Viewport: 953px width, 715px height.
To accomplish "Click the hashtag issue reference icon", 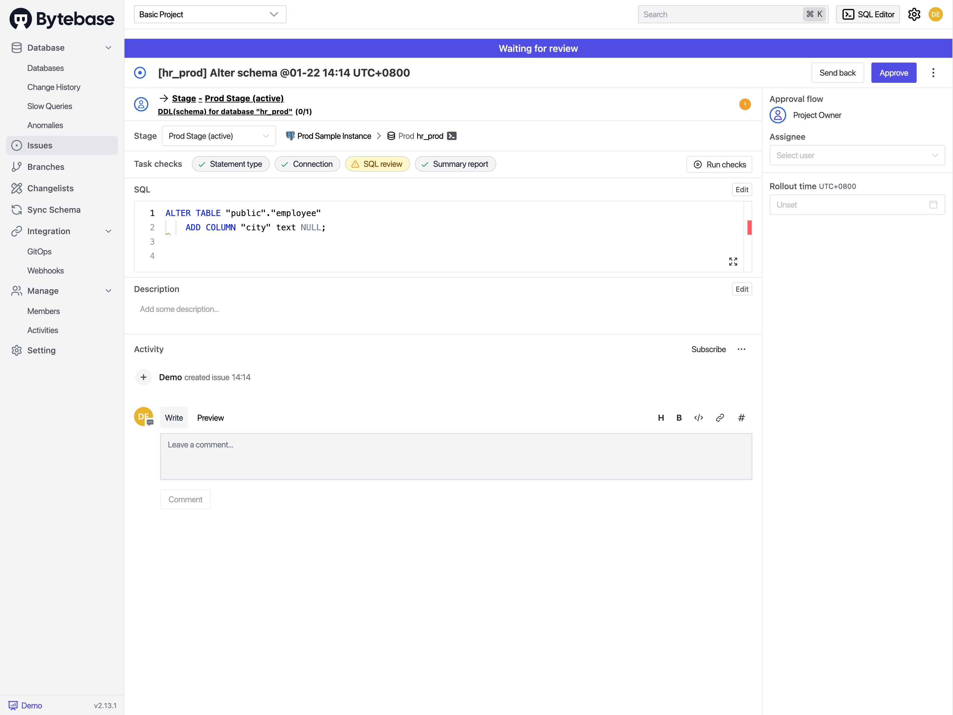I will point(741,418).
